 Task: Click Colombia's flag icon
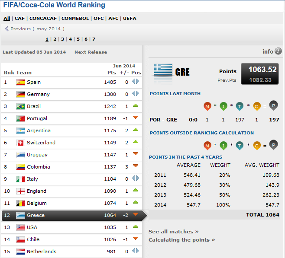[x=20, y=167]
